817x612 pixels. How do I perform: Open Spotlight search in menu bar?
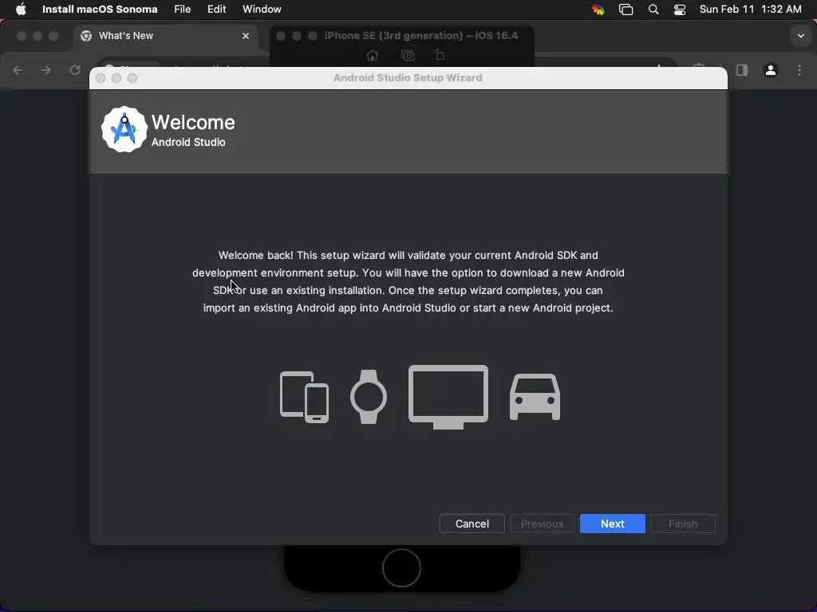653,10
